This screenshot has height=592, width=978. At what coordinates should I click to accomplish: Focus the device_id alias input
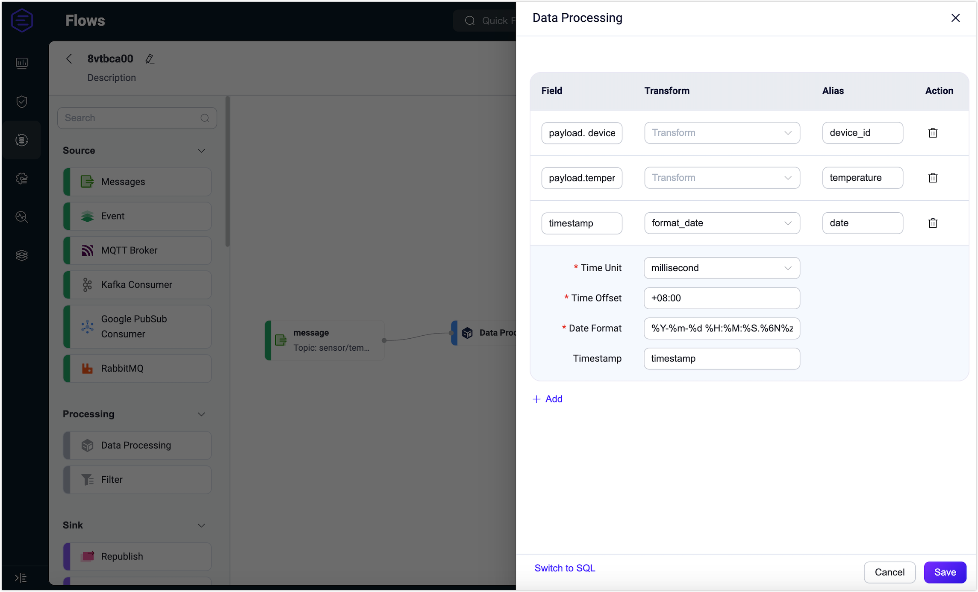pos(863,133)
